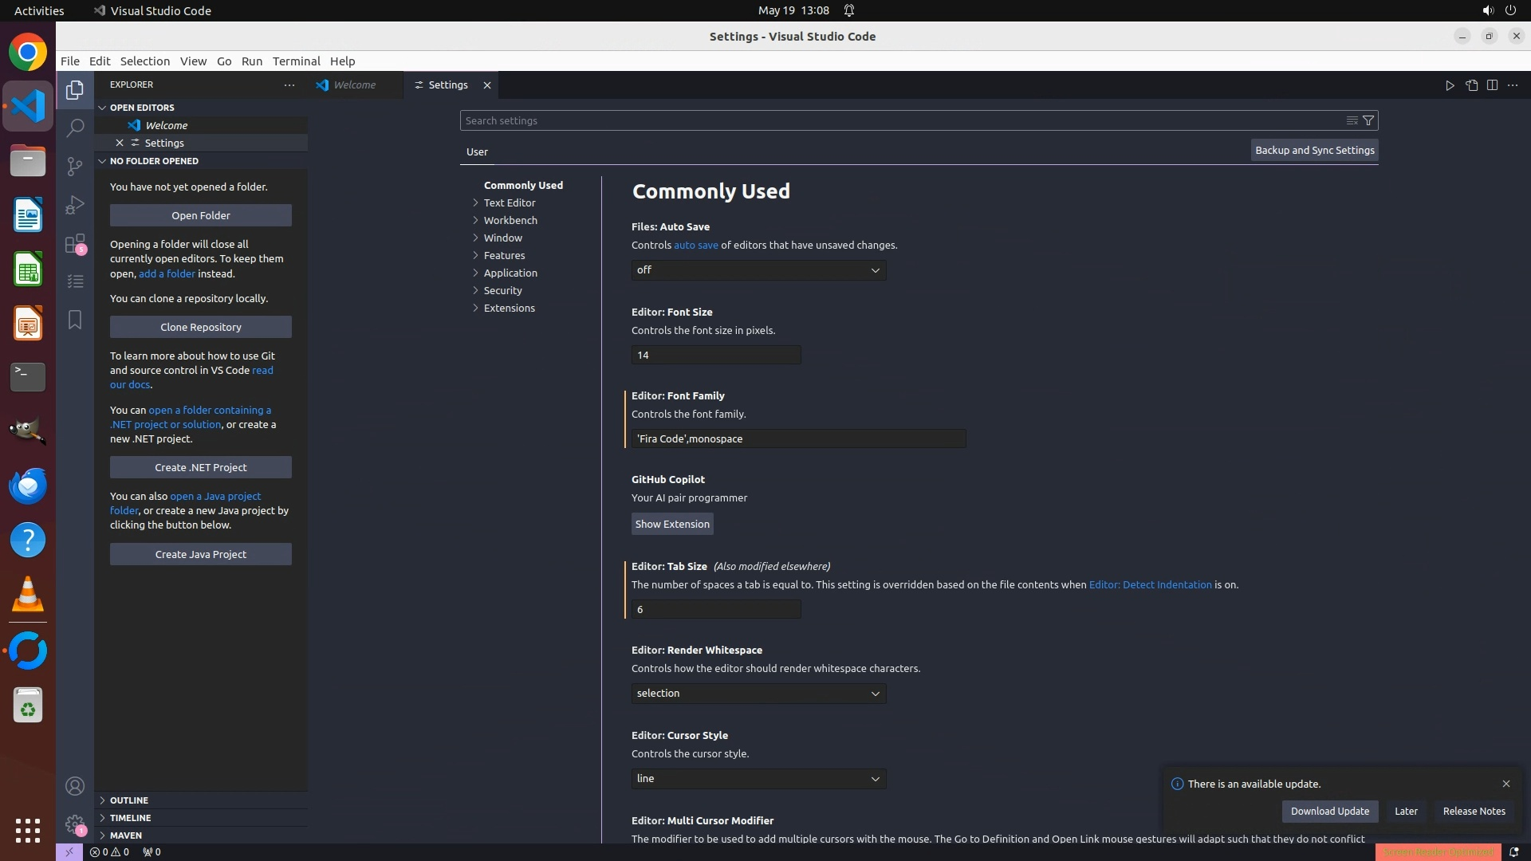Click the Accounts icon in activity bar
The image size is (1531, 861).
click(x=75, y=786)
